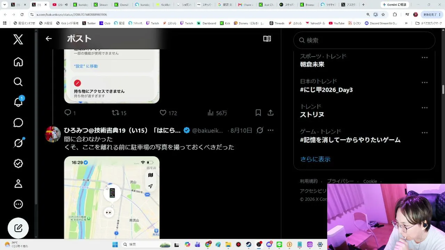Open the 利用規約 footer link
The width and height of the screenshot is (445, 250).
[x=309, y=181]
